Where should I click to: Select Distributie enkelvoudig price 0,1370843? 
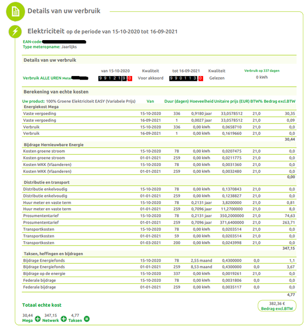232,189
